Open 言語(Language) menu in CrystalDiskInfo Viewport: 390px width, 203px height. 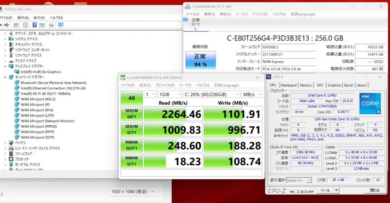pos(303,14)
